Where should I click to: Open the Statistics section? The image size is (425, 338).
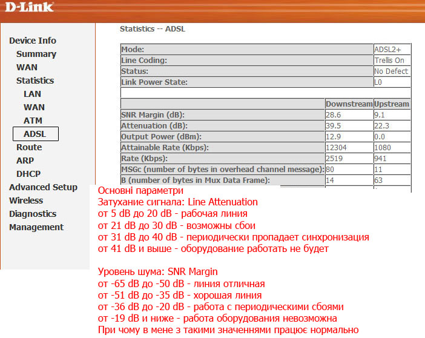(x=35, y=81)
